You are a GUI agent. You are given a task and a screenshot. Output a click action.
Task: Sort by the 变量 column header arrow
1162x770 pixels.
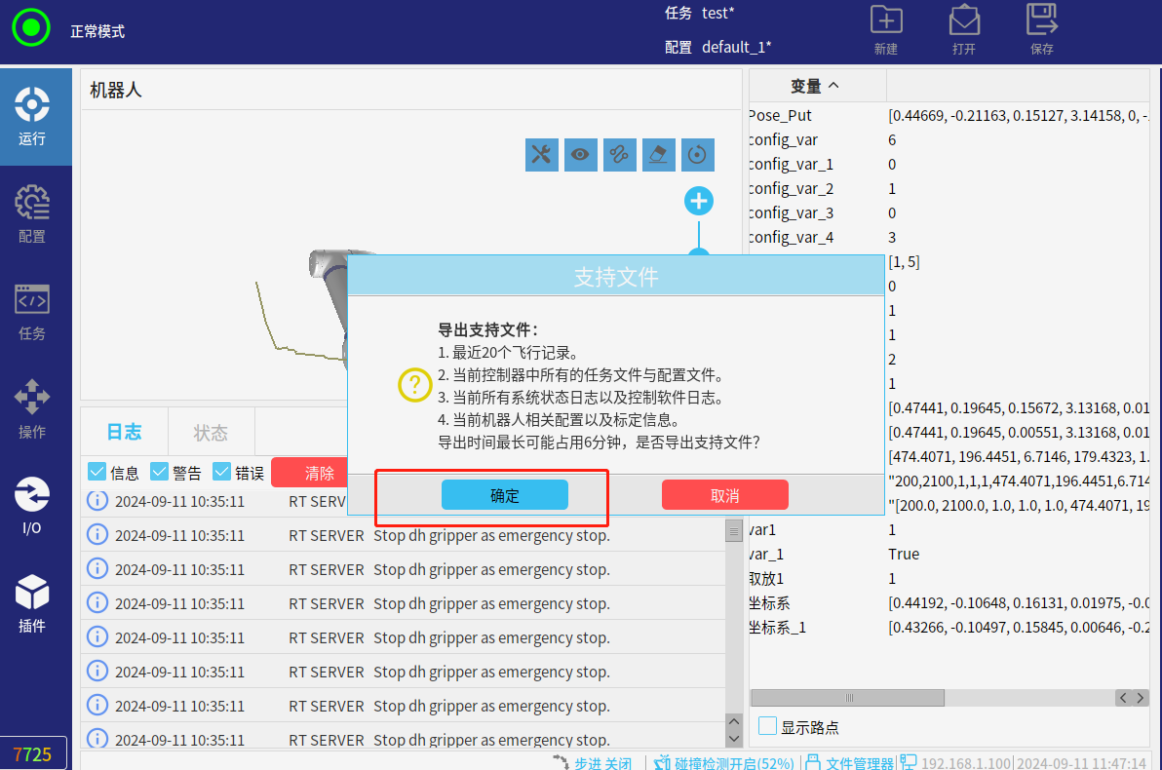pos(833,86)
